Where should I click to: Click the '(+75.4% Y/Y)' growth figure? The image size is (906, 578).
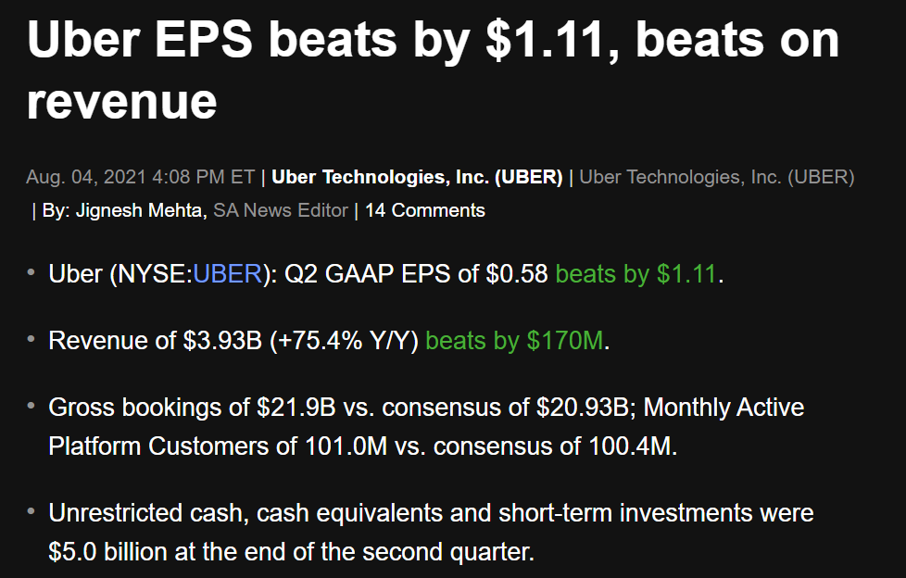(x=344, y=341)
